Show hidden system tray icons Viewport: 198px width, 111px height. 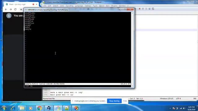point(170,108)
